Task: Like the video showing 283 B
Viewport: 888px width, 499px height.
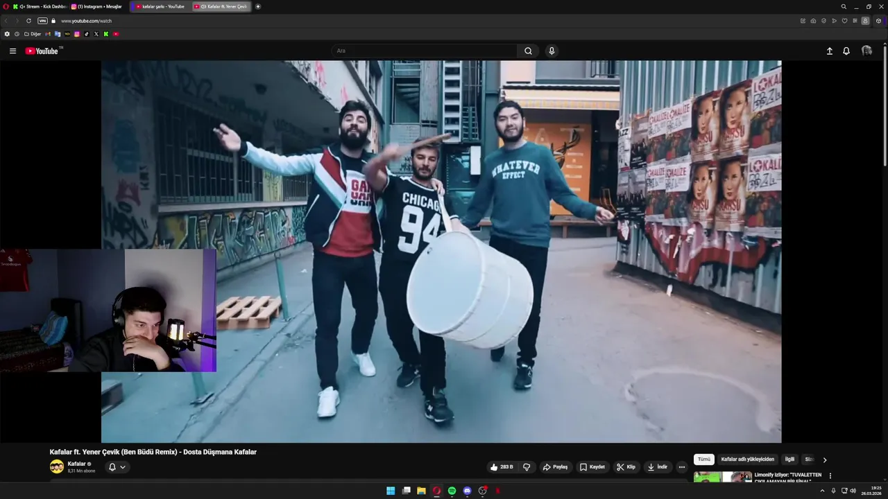Action: pyautogui.click(x=502, y=467)
